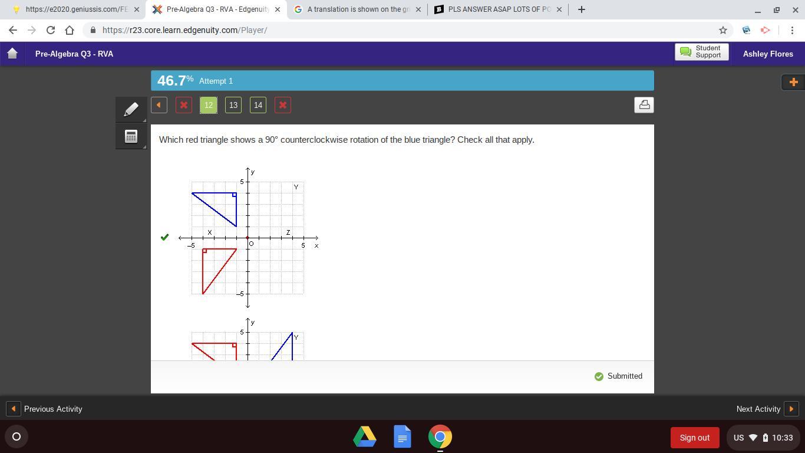Open the incorrect question after question 14
The width and height of the screenshot is (805, 453).
coord(283,105)
